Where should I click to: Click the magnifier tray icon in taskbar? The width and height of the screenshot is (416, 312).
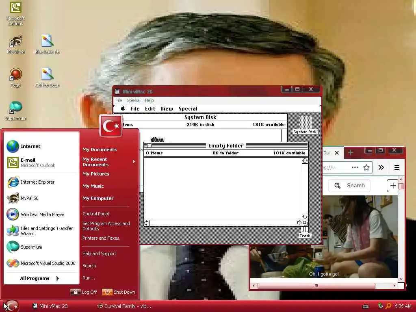click(x=388, y=306)
